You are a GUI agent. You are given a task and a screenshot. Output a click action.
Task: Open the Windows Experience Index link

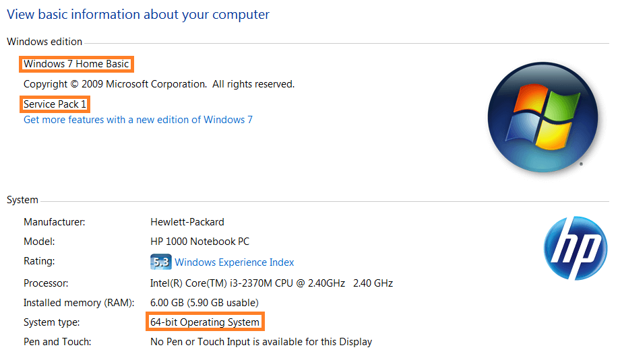click(x=234, y=262)
